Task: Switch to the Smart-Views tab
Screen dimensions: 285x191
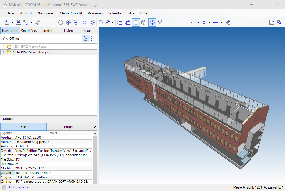Action: (30, 31)
